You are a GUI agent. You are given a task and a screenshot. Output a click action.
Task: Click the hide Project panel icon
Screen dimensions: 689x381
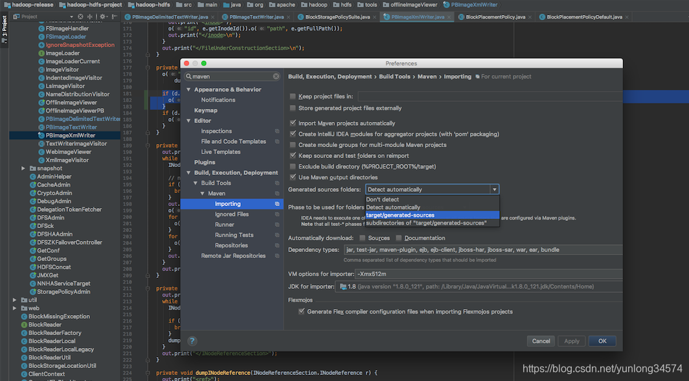coord(115,17)
